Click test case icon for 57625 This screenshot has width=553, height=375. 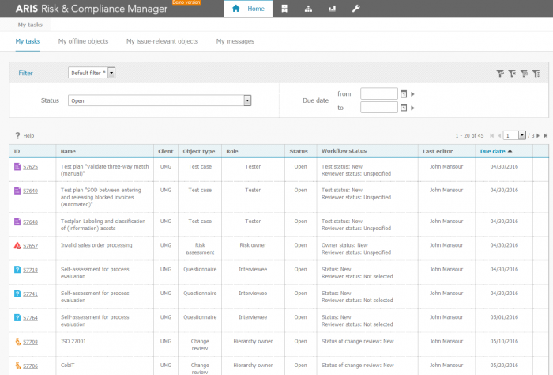tap(17, 166)
